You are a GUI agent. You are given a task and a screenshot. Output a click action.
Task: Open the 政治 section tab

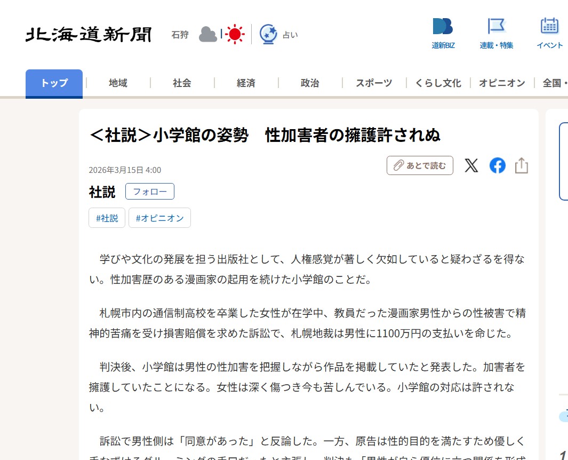310,83
